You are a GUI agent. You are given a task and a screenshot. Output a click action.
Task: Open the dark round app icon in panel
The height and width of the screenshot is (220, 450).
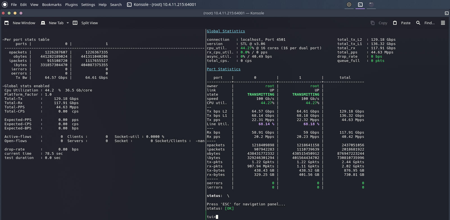pos(371,5)
